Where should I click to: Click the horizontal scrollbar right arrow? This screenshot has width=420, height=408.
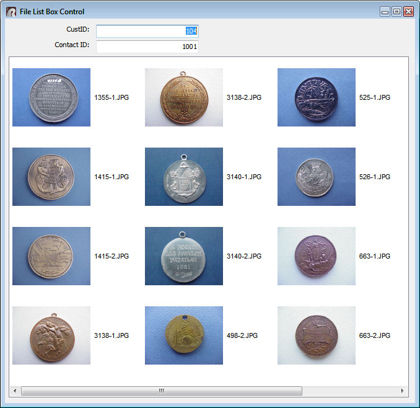pos(402,391)
